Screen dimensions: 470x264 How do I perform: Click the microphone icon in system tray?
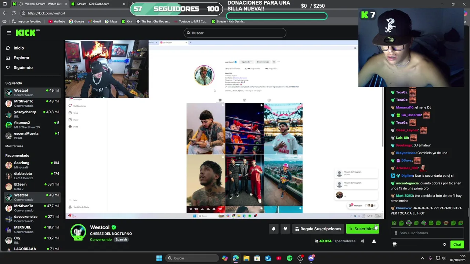[430, 258]
